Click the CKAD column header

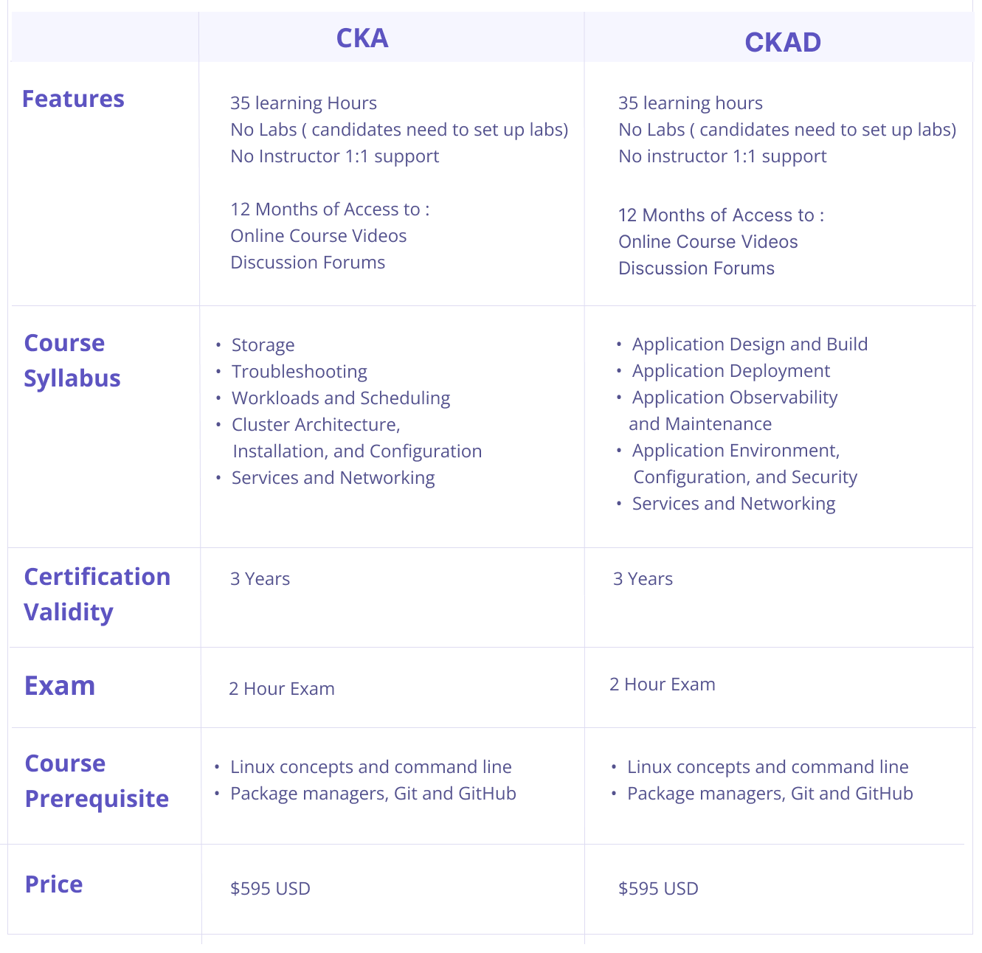783,43
